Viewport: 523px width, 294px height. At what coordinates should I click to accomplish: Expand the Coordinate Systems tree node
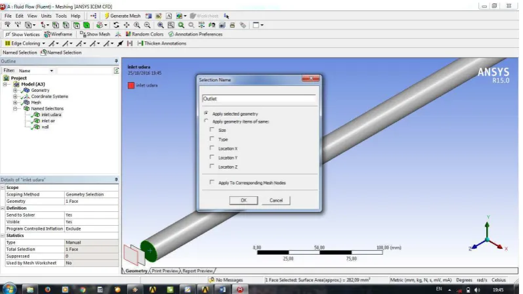click(x=15, y=96)
